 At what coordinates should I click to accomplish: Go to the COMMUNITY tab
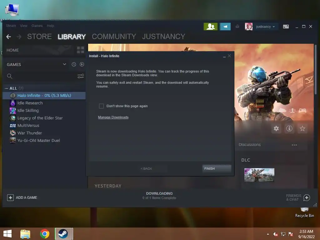click(x=114, y=37)
